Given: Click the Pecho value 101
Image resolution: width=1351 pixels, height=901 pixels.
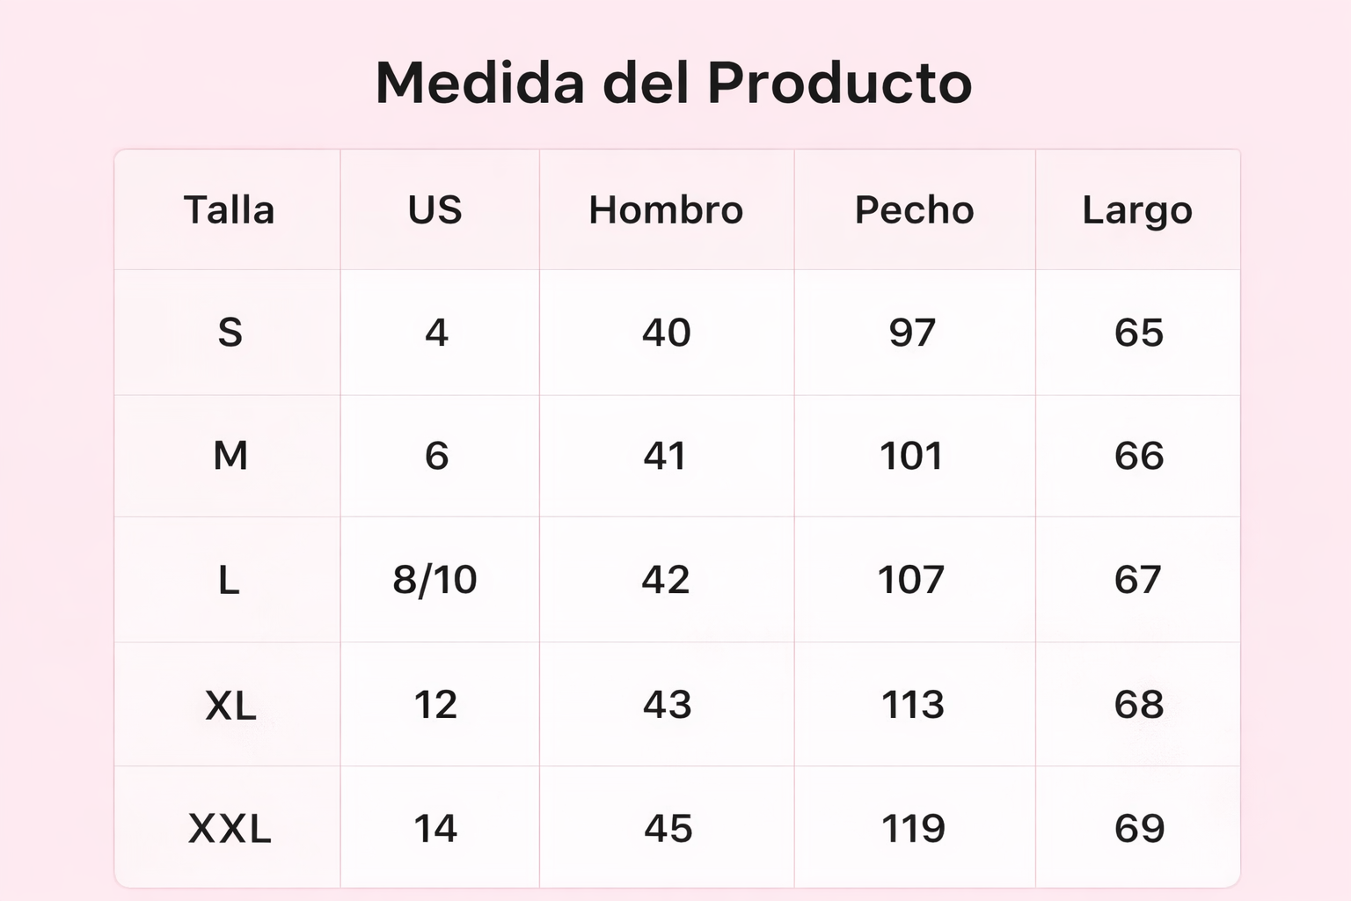Looking at the screenshot, I should [x=911, y=456].
